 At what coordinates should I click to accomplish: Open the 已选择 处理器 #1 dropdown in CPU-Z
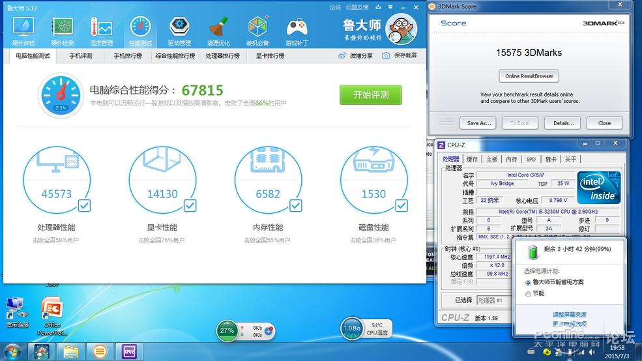coord(494,300)
